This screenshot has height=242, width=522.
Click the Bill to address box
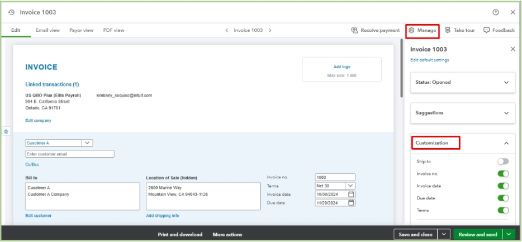tap(83, 196)
